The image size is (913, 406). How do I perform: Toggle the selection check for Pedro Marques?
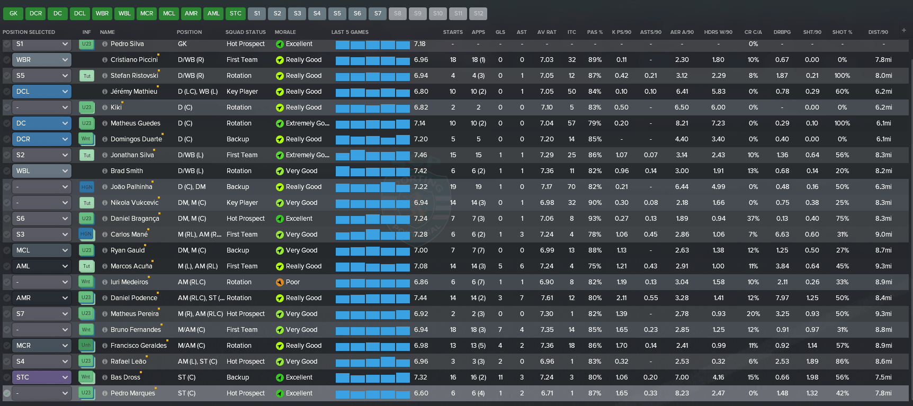[7, 393]
